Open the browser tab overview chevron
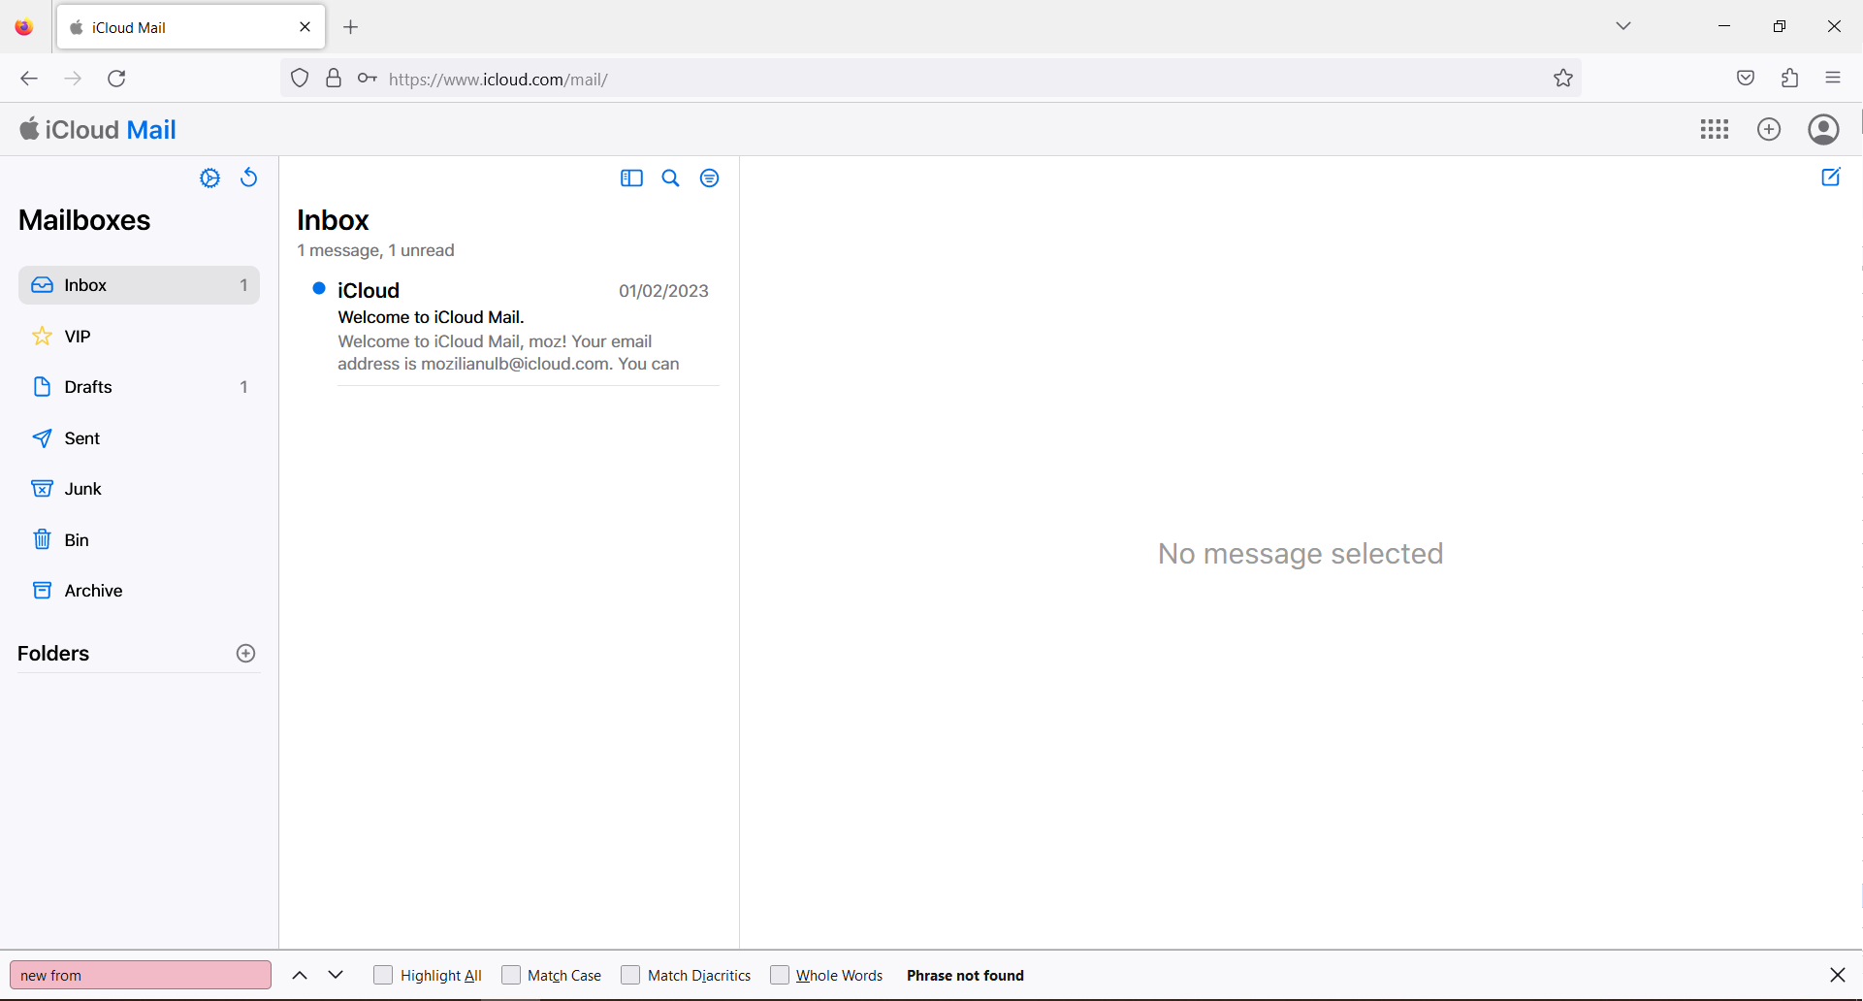Image resolution: width=1863 pixels, height=1001 pixels. click(1623, 26)
